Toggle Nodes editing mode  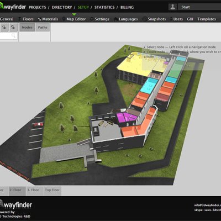[27, 28]
